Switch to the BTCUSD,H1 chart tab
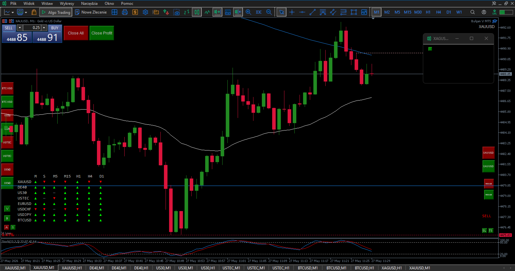This screenshot has height=271, width=515. [364, 268]
